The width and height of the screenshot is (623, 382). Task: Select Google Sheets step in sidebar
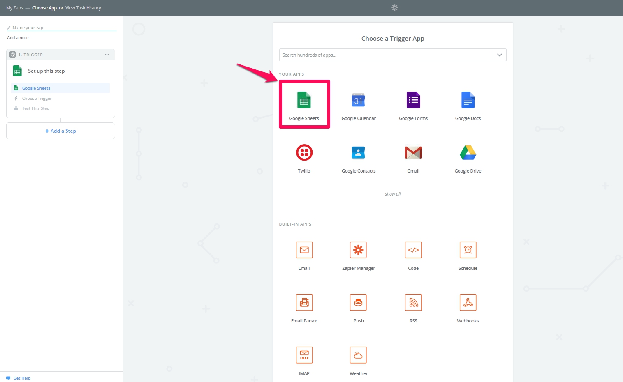coord(36,88)
